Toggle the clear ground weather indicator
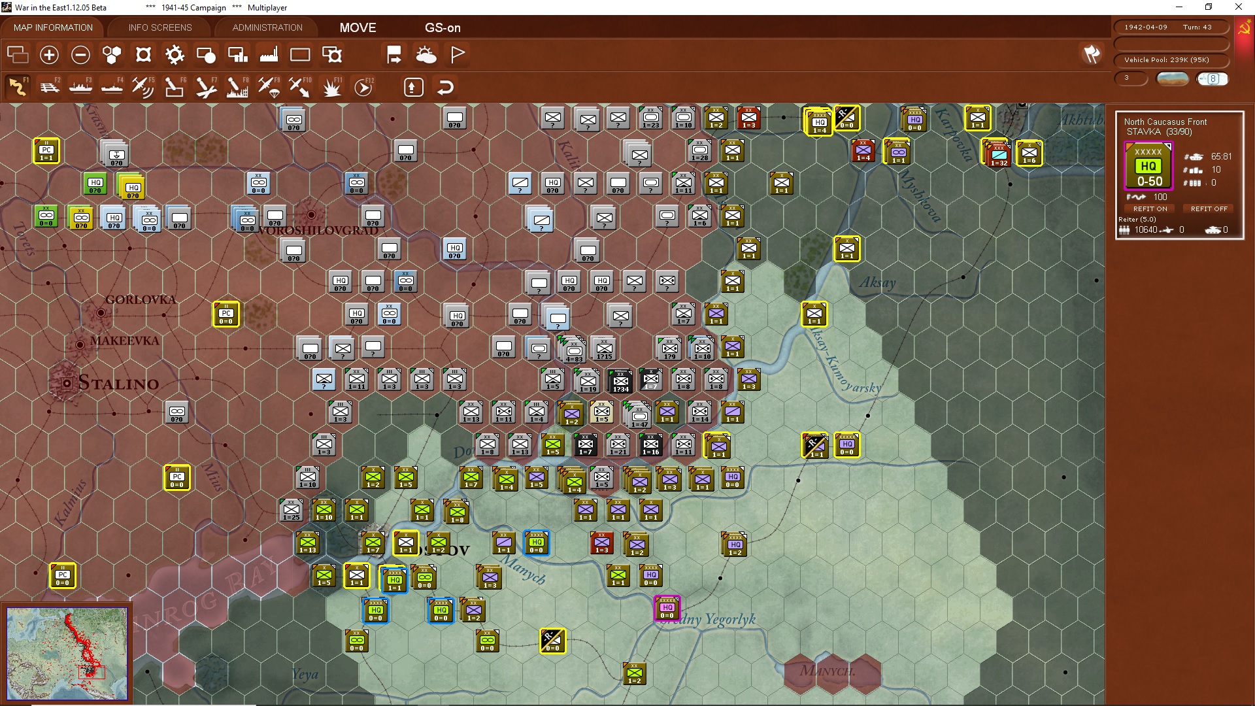The height and width of the screenshot is (706, 1255). coord(1173,79)
